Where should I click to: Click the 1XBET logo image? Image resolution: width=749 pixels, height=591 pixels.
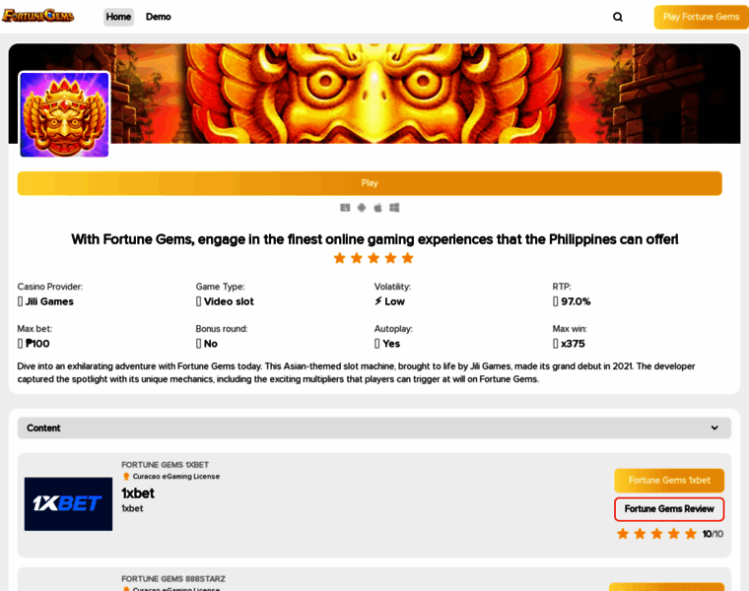68,504
